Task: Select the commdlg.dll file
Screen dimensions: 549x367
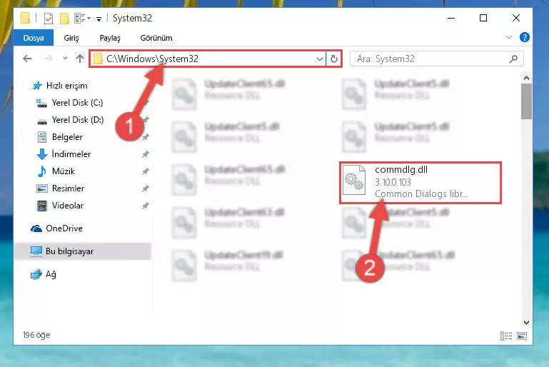Action: tap(420, 183)
